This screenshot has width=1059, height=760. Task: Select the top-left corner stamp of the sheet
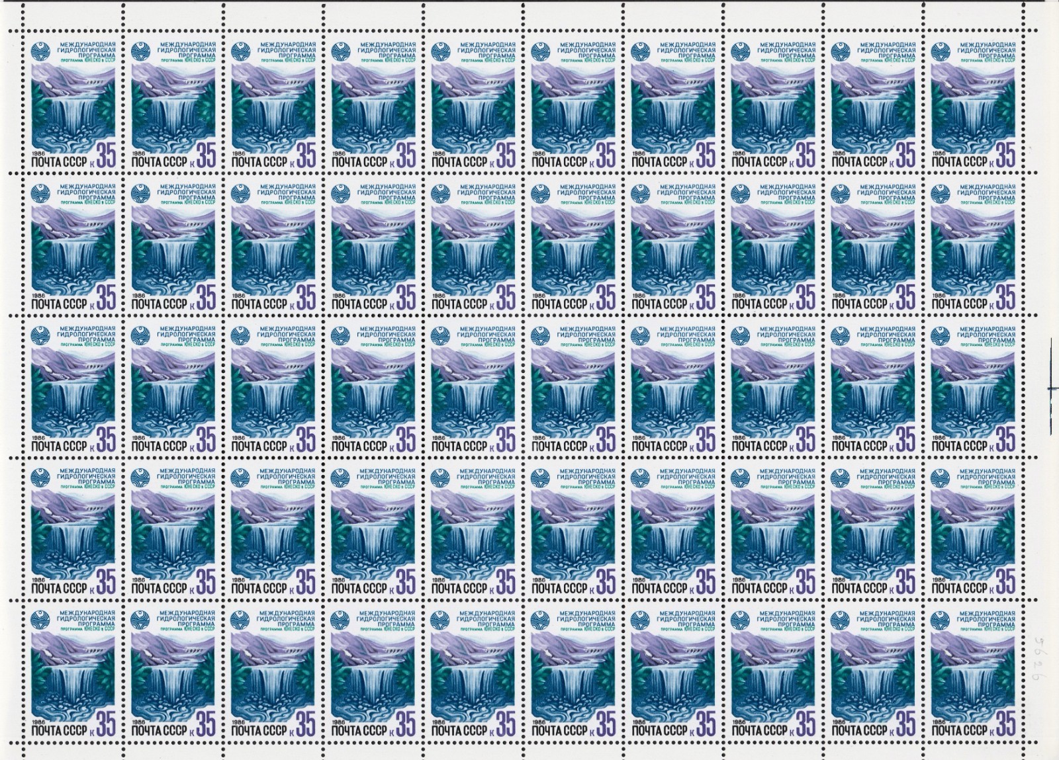pyautogui.click(x=74, y=103)
